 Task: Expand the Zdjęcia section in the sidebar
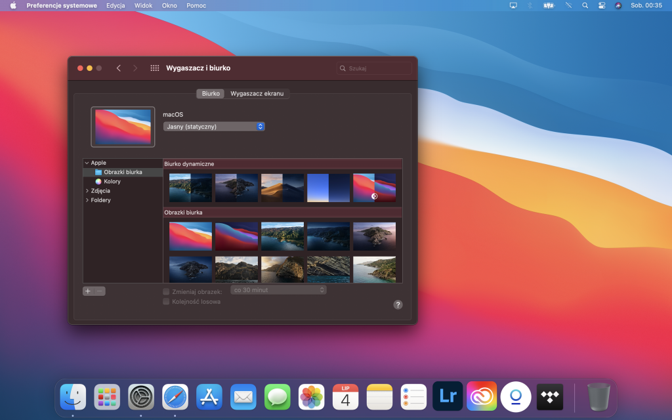pyautogui.click(x=87, y=190)
